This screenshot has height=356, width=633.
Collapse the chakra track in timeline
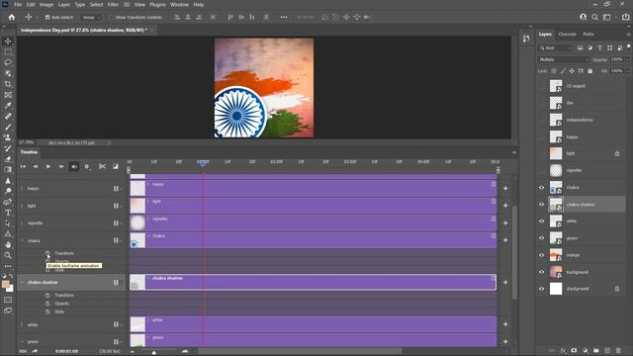coord(22,240)
